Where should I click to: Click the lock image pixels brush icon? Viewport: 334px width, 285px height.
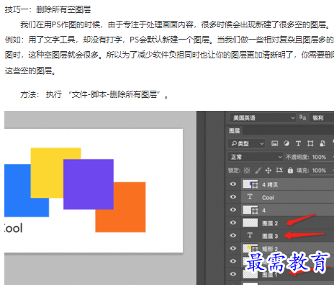point(258,171)
